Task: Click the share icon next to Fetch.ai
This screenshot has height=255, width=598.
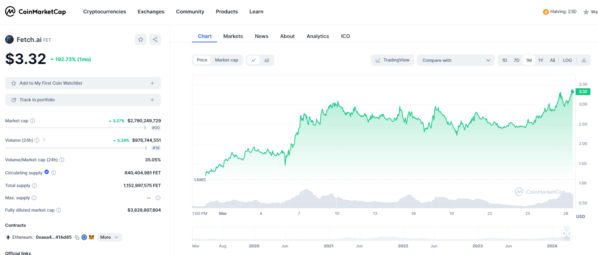Action: coord(155,39)
